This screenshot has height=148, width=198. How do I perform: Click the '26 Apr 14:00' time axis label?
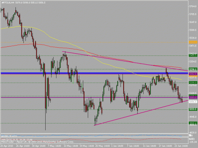tap(23, 146)
